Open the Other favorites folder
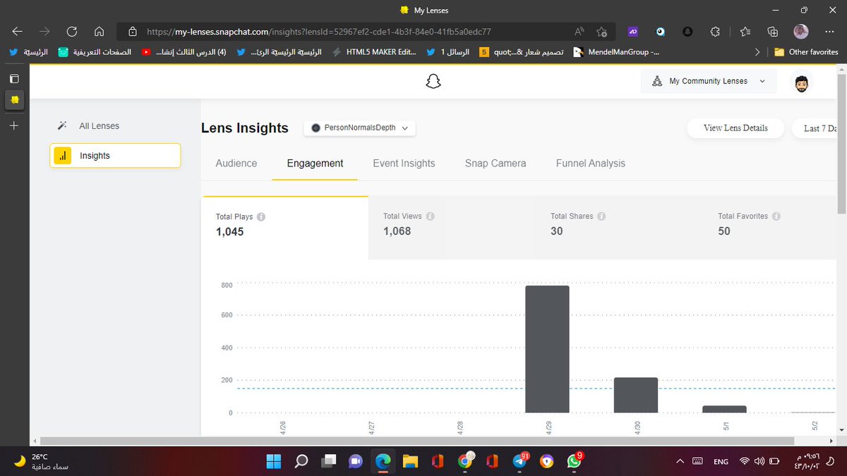This screenshot has width=847, height=476. click(x=806, y=52)
